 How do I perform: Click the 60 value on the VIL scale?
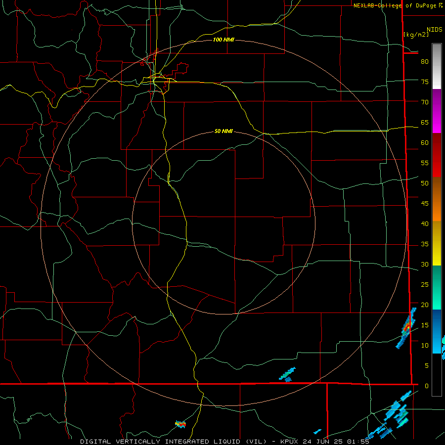[x=425, y=143]
